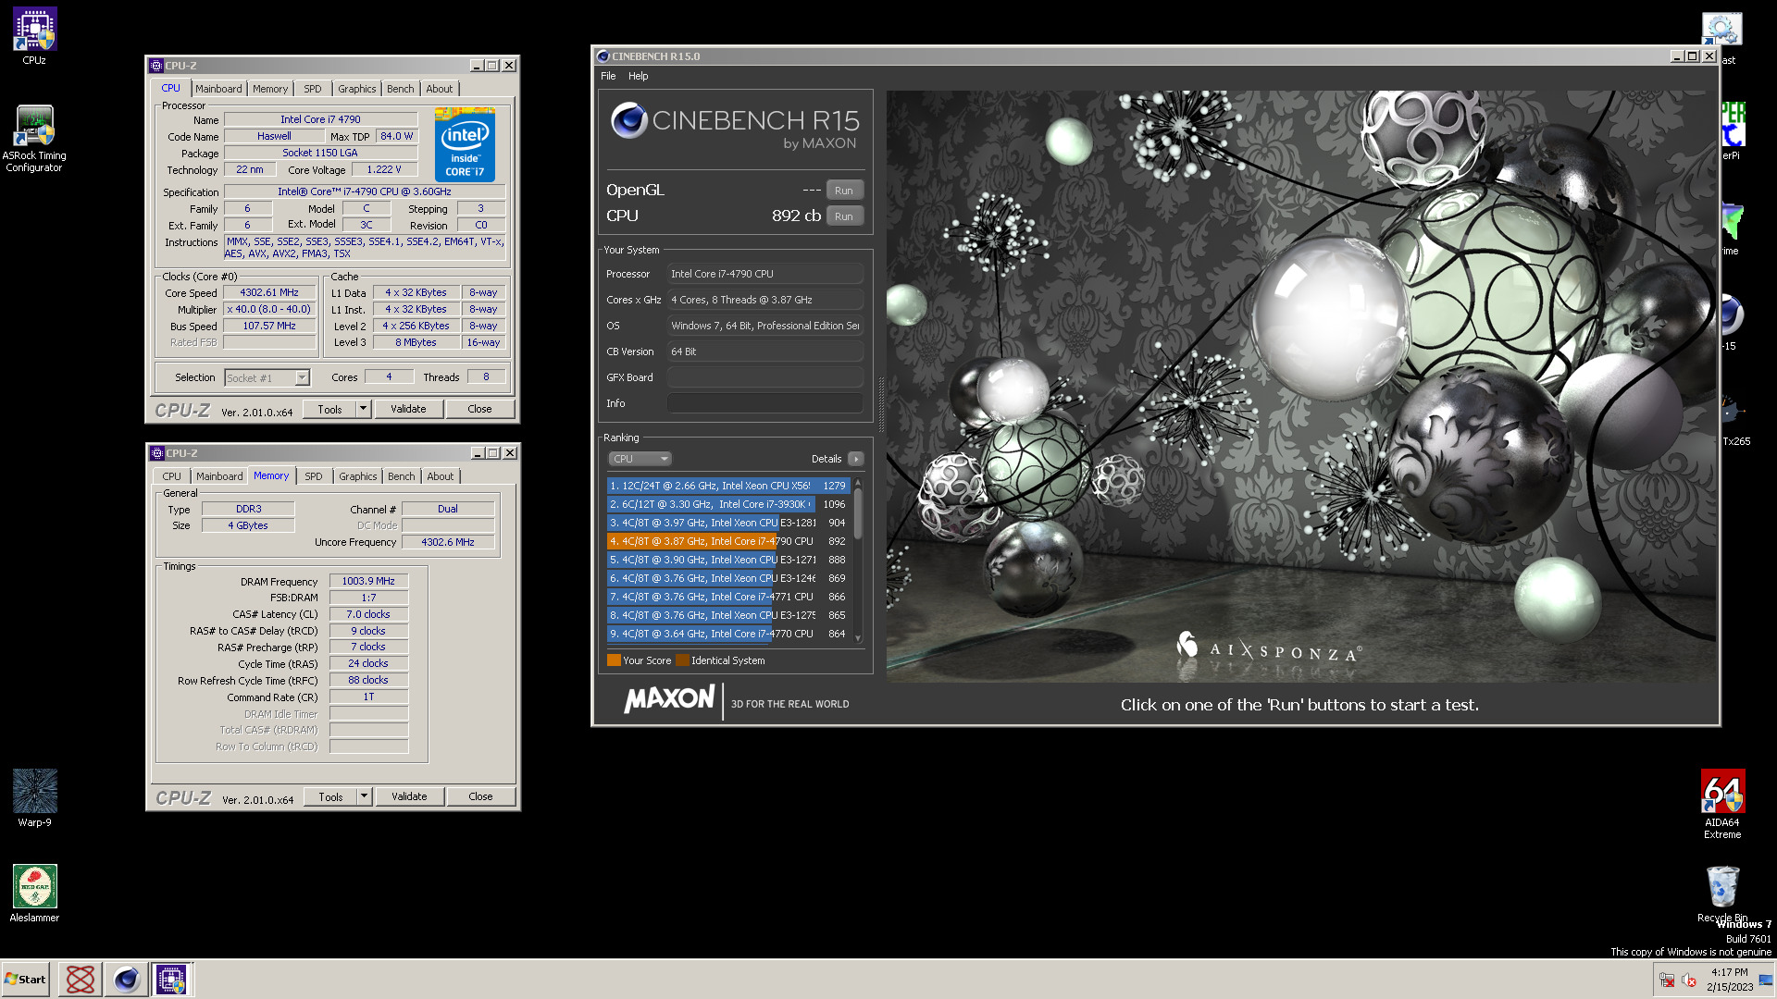This screenshot has height=999, width=1777.
Task: Open the Socket #1 selection dropdown
Action: 267,378
